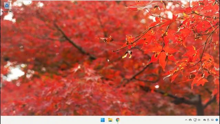Open Google Chrome from the taskbar
This screenshot has height=124, width=220.
click(x=118, y=120)
